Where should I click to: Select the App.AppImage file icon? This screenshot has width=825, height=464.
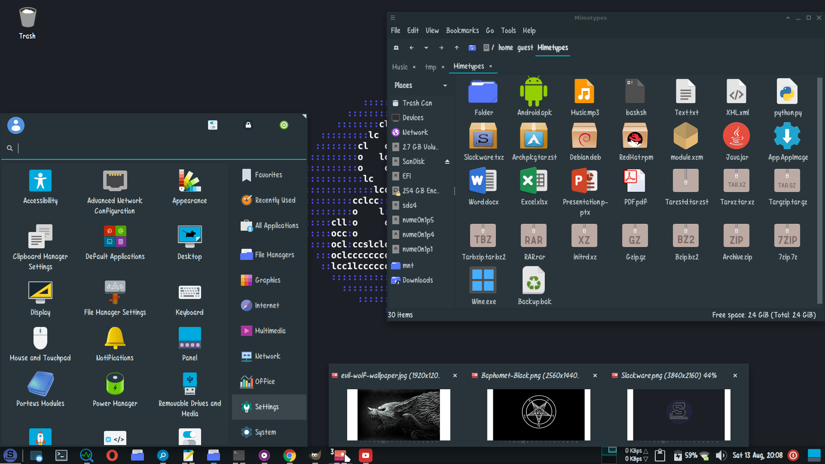pos(787,136)
